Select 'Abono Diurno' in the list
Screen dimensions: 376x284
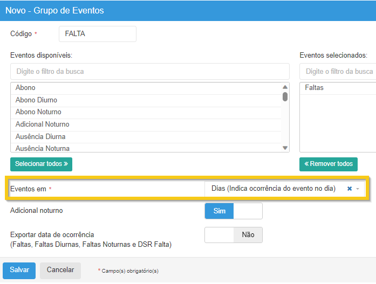point(146,100)
